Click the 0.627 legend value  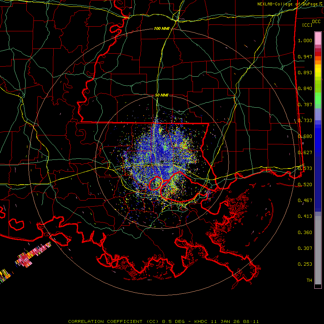[x=305, y=153]
